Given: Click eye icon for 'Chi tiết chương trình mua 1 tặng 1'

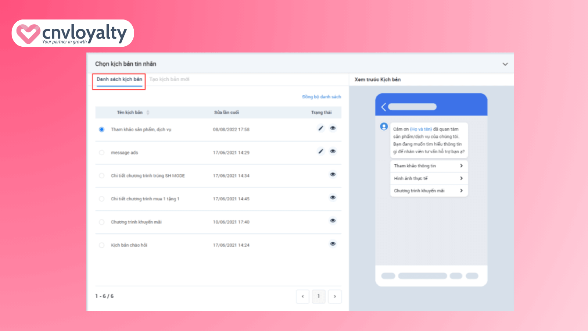Looking at the screenshot, I should [x=333, y=198].
